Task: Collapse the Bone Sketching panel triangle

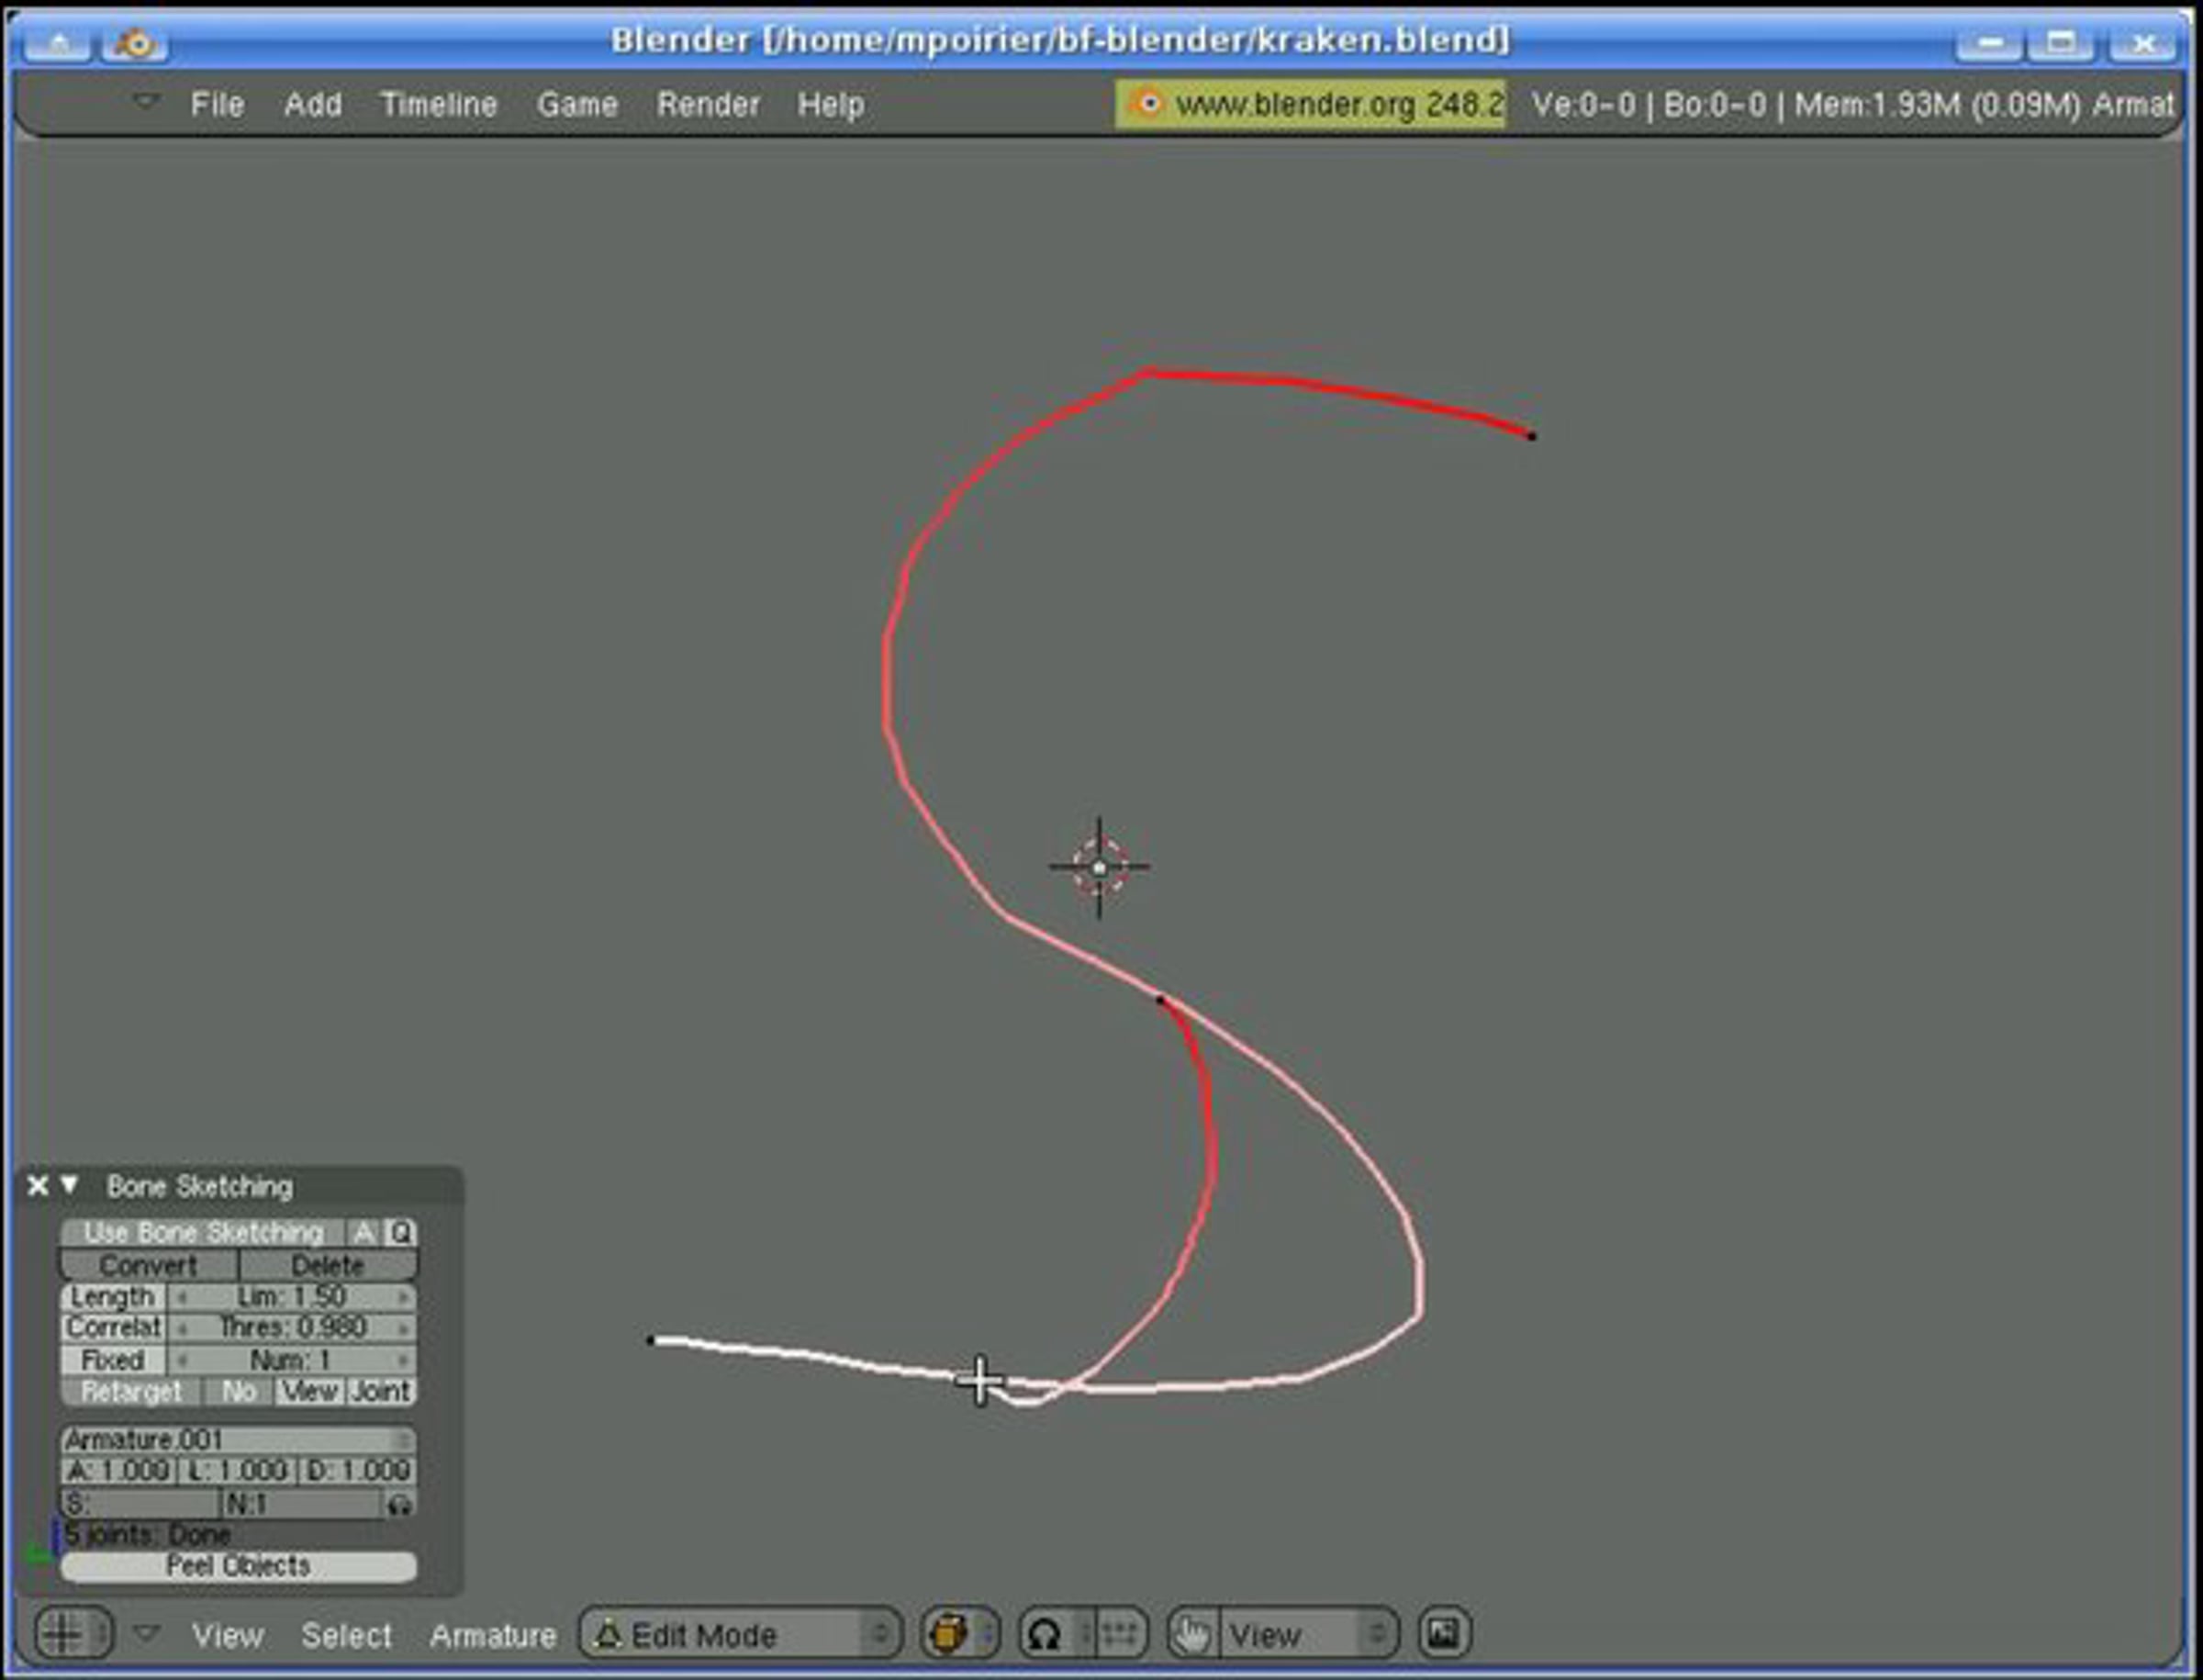Action: coord(69,1185)
